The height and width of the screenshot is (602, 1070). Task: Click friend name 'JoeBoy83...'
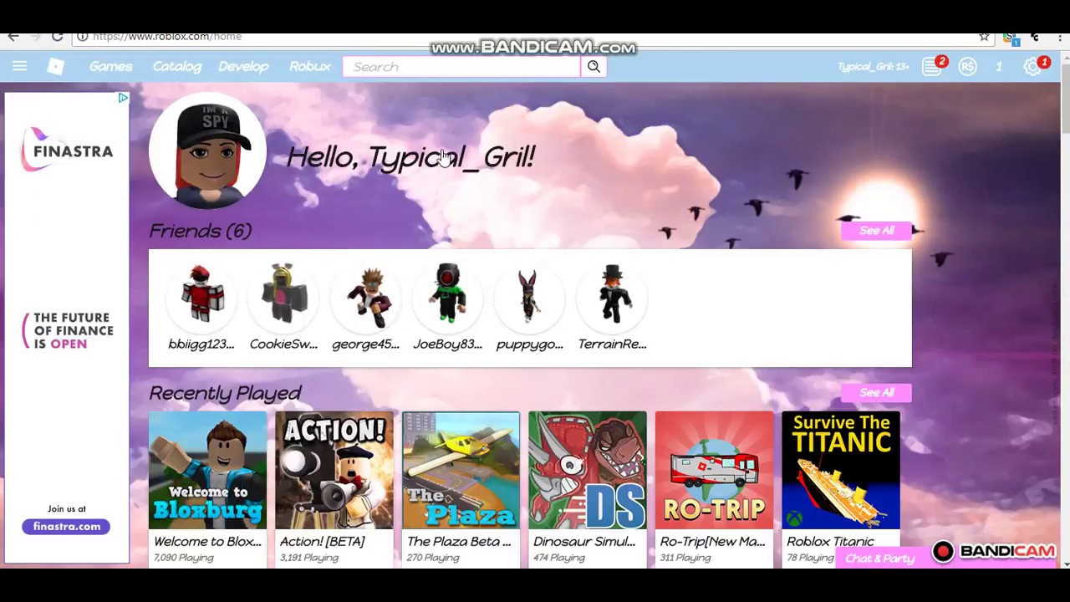tap(448, 344)
